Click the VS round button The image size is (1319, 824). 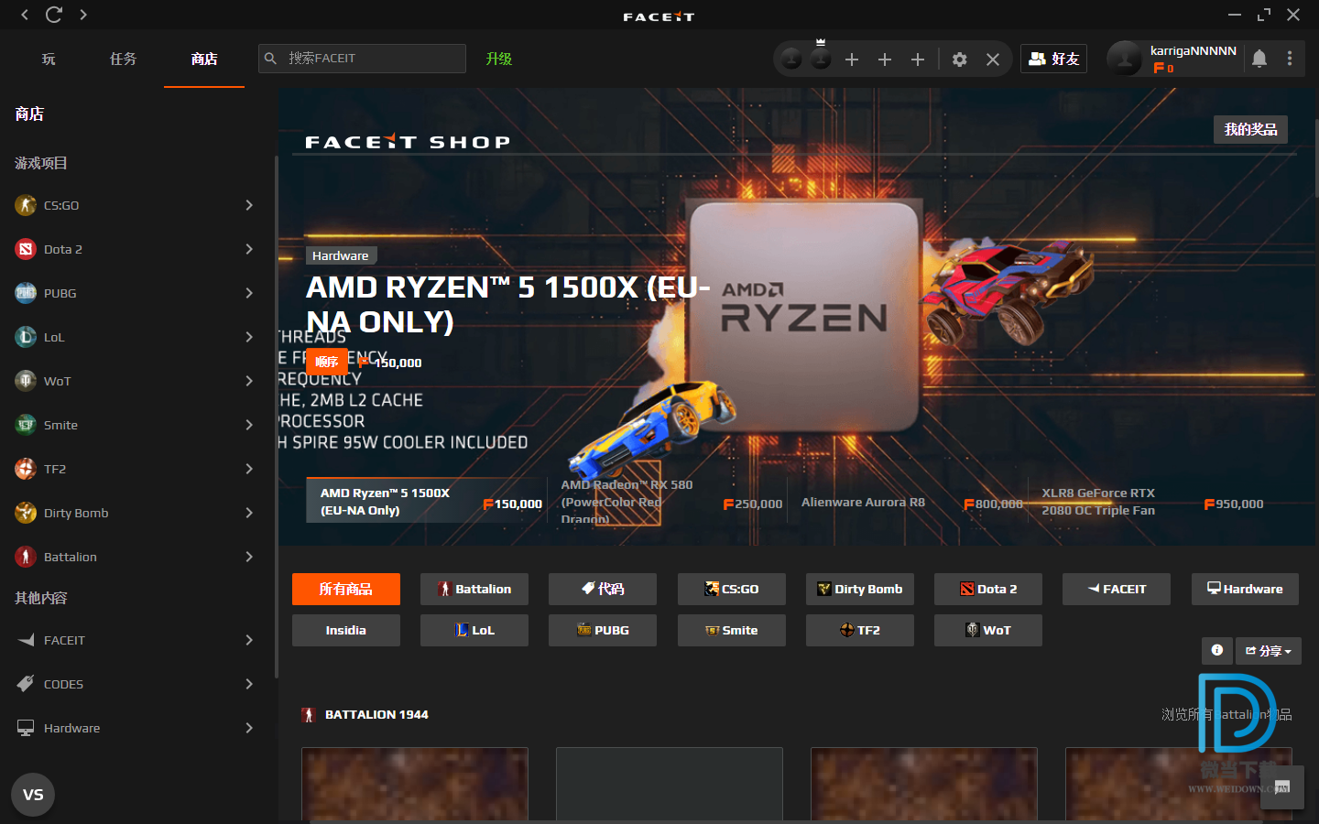point(33,795)
